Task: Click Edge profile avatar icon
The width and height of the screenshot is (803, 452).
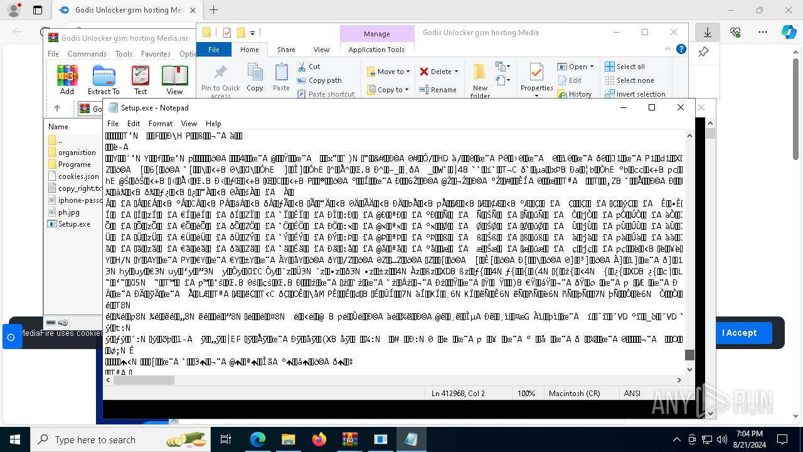Action: (14, 10)
